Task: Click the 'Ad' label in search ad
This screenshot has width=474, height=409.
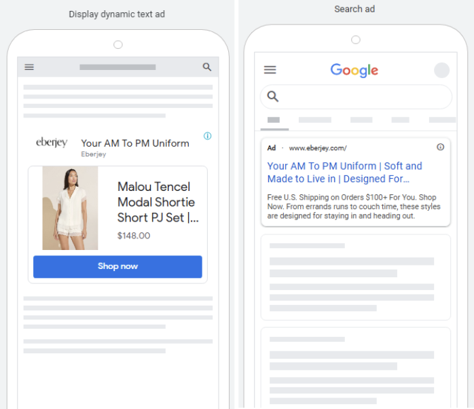Action: pyautogui.click(x=272, y=148)
